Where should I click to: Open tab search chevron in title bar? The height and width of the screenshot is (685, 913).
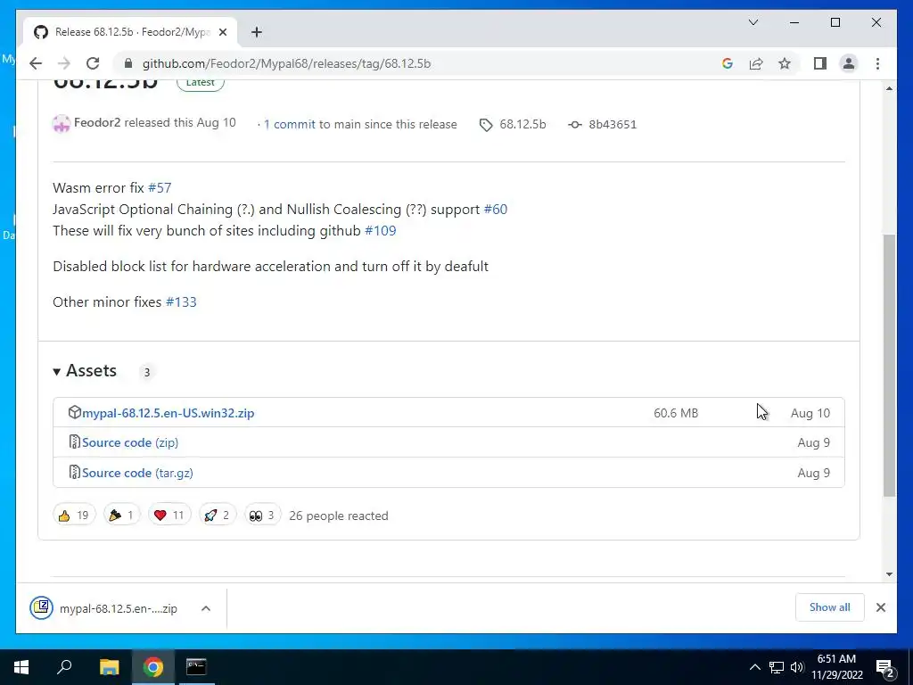tap(753, 22)
